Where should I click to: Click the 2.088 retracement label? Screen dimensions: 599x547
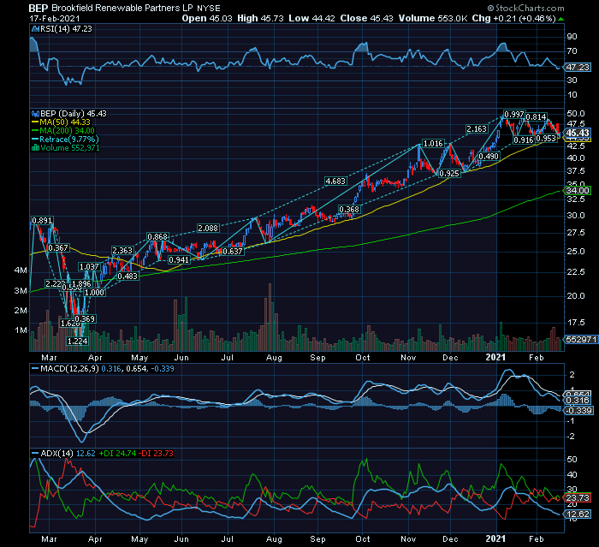click(208, 229)
